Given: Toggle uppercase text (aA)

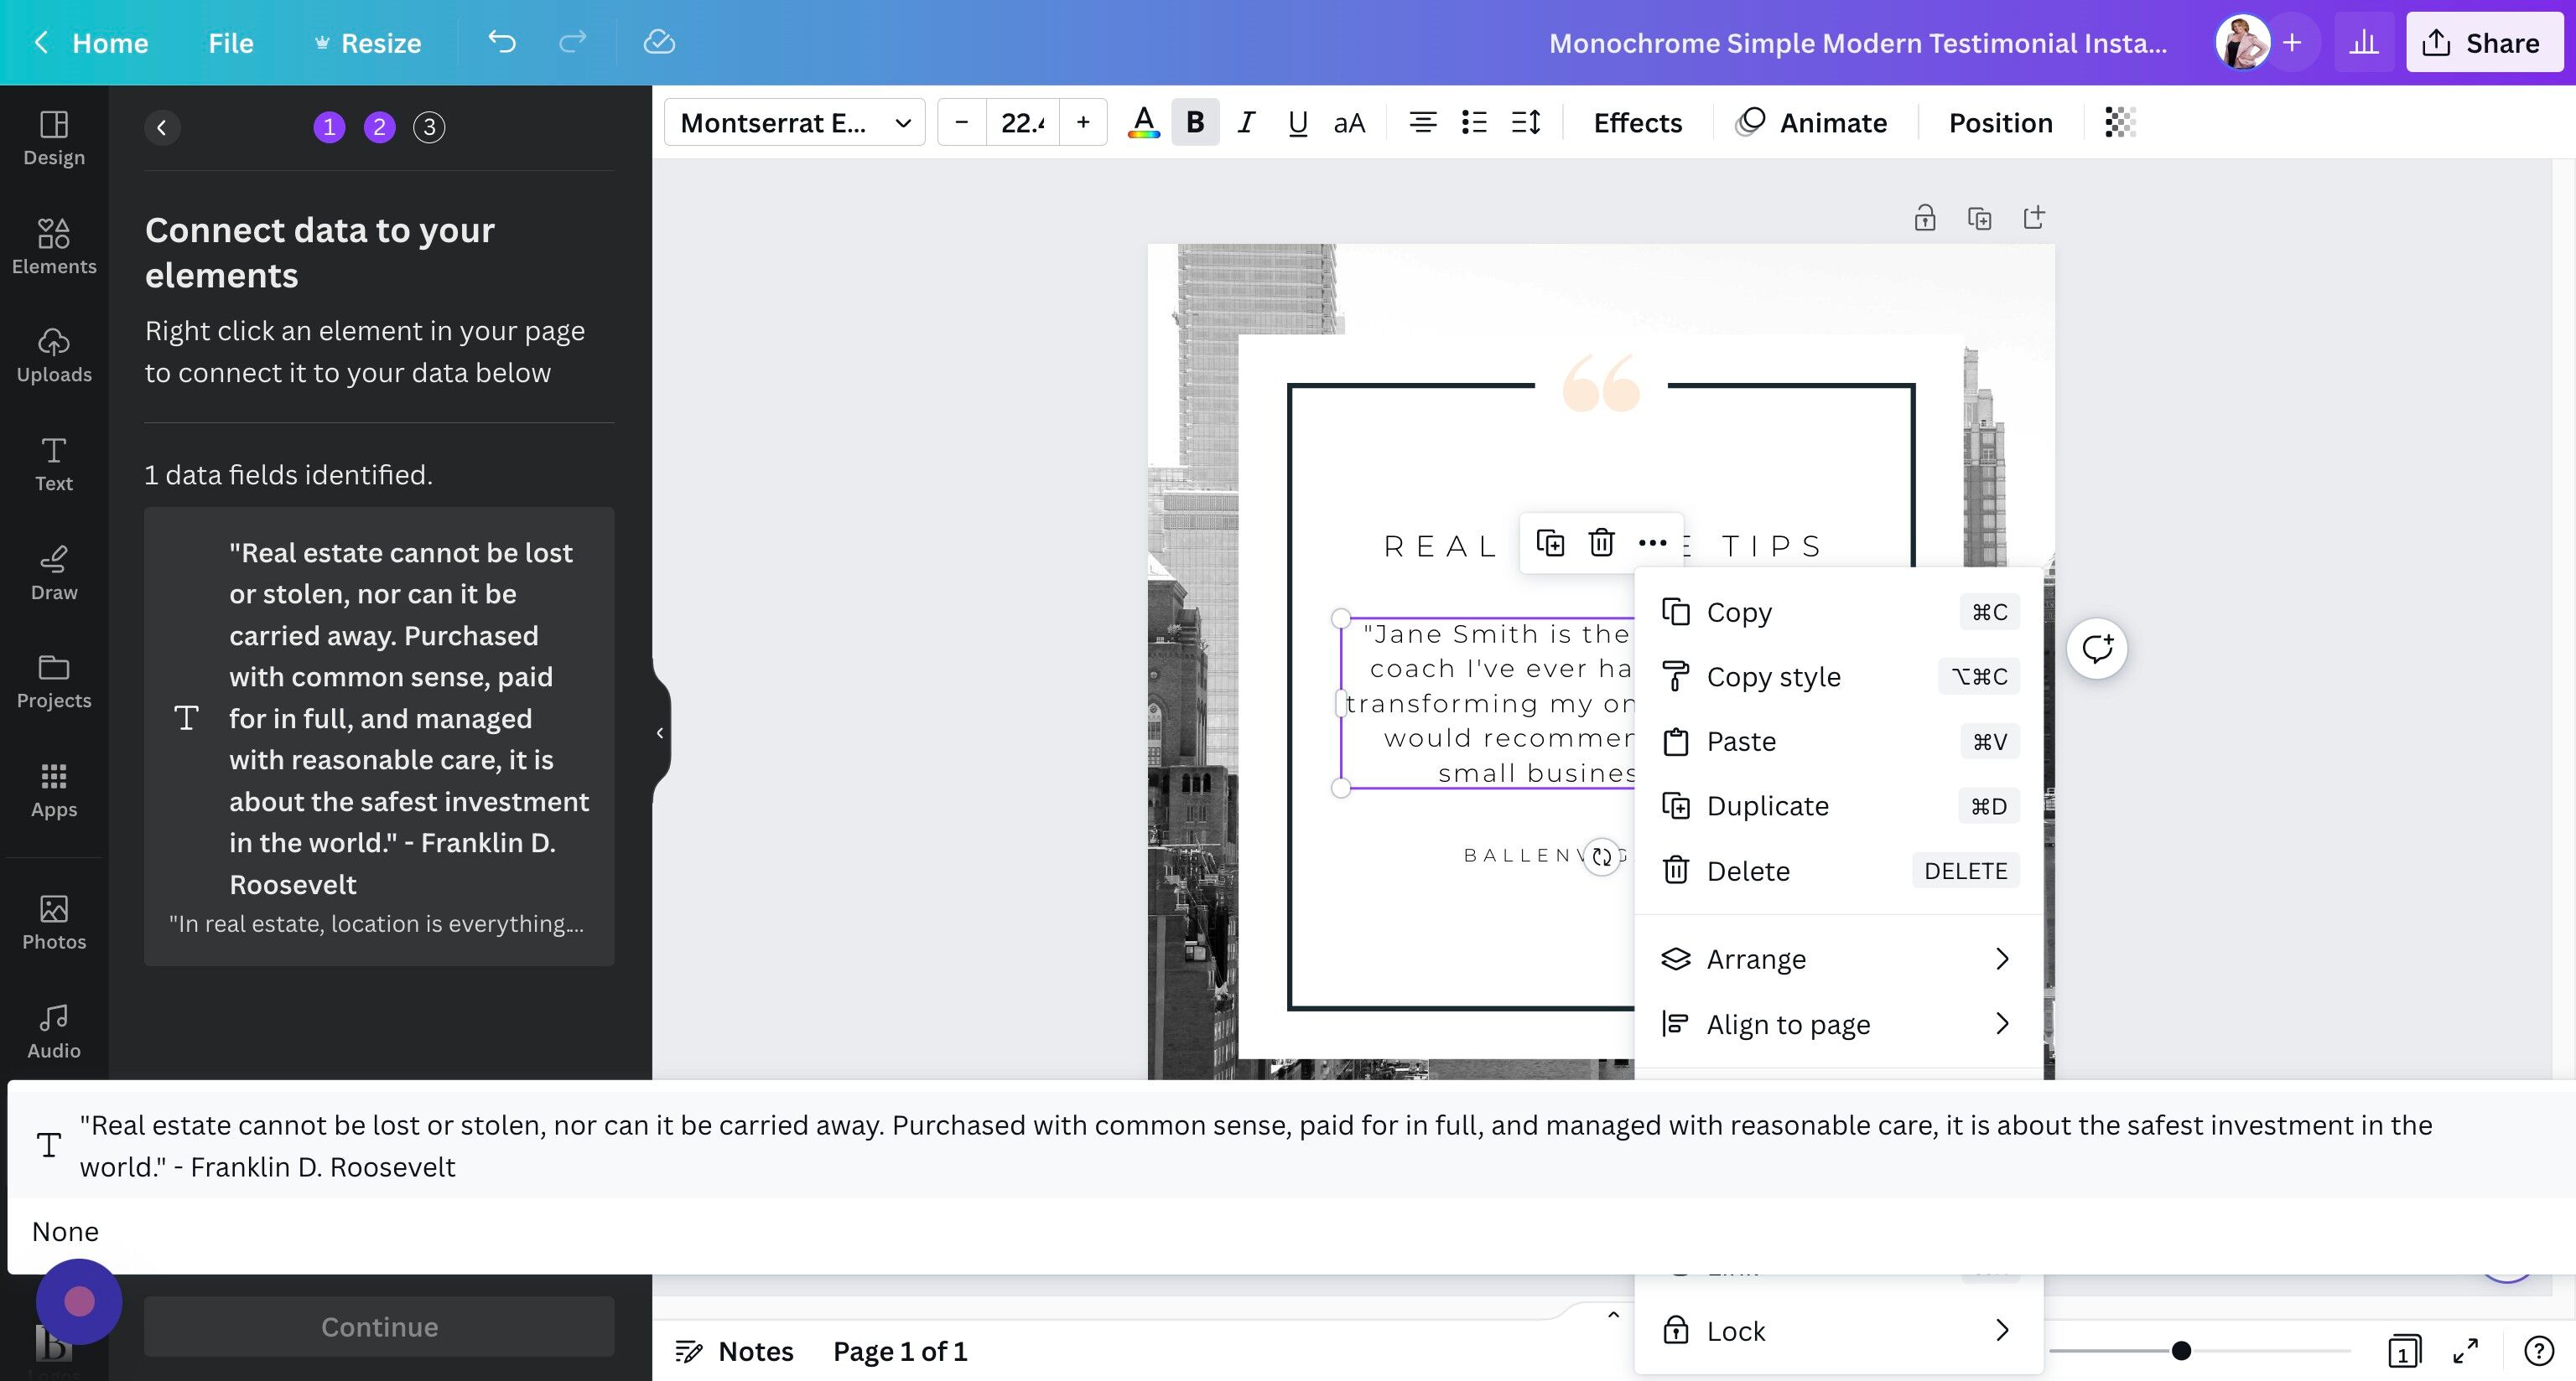Looking at the screenshot, I should 1349,122.
